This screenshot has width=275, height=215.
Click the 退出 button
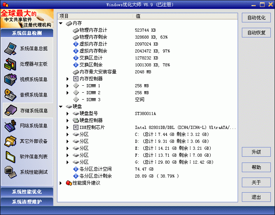click(x=256, y=197)
